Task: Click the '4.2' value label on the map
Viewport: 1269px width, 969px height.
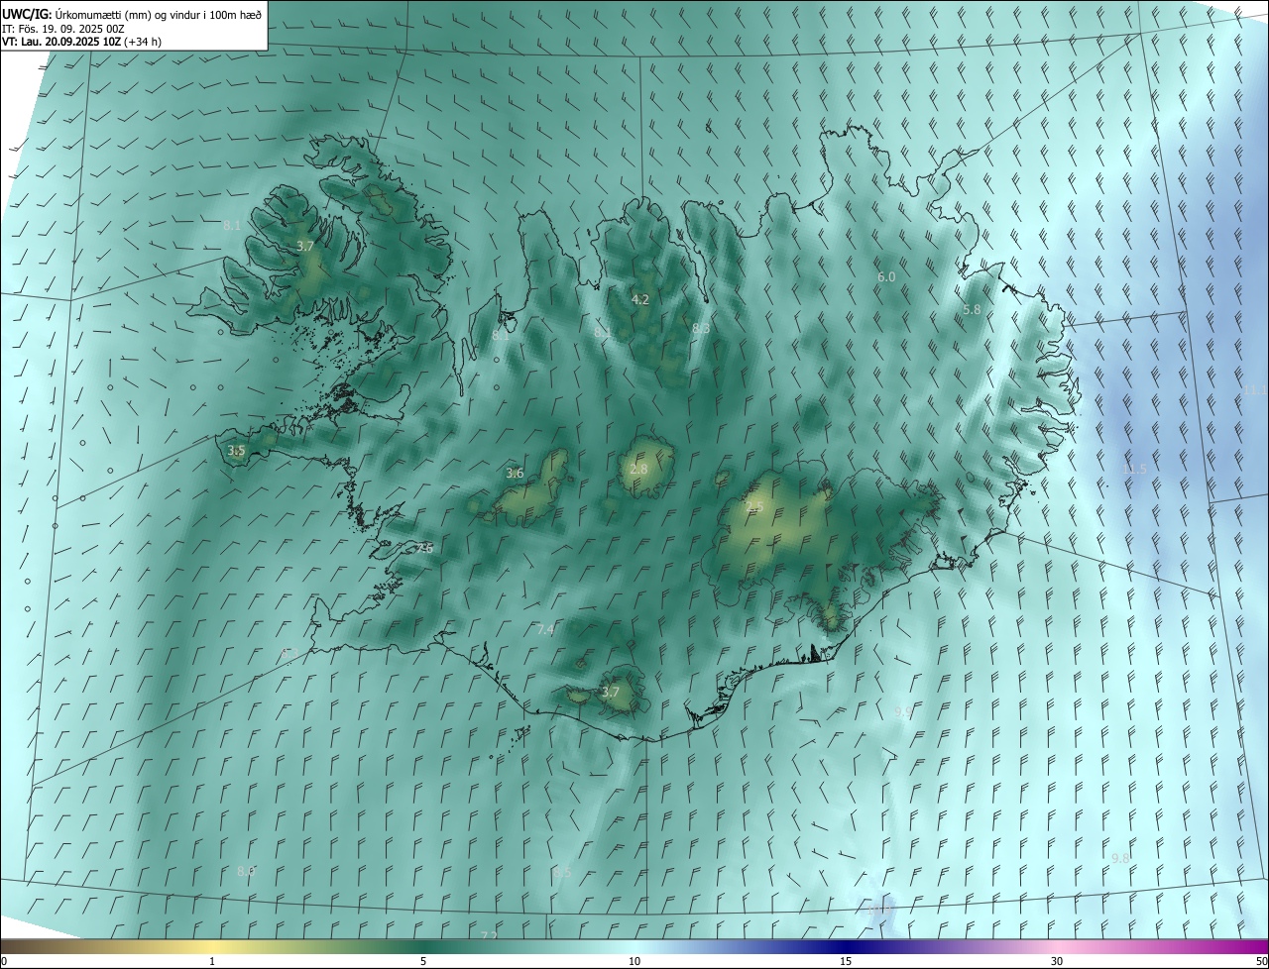Action: tap(640, 299)
